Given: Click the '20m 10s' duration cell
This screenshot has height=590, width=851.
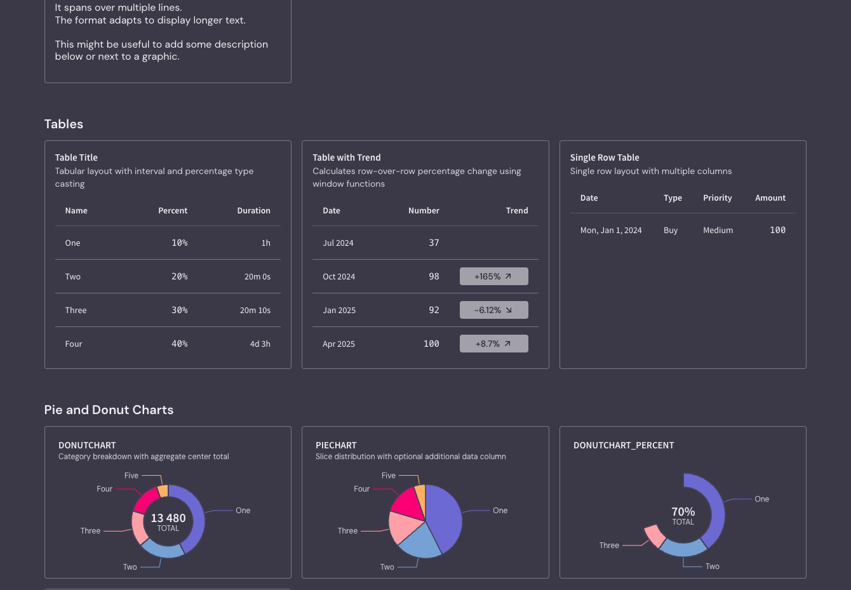Looking at the screenshot, I should [255, 311].
